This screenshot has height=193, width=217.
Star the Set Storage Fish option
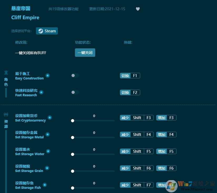point(45,185)
